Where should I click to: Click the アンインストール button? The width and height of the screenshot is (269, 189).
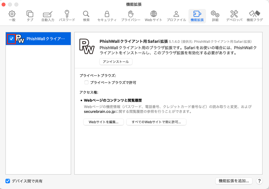pos(116,62)
